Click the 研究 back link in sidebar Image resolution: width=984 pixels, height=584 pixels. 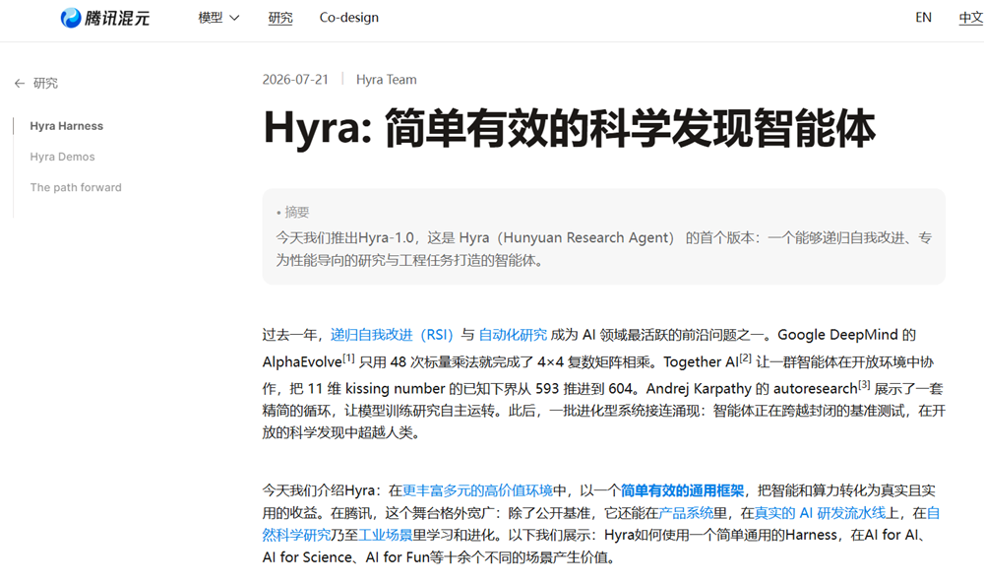point(45,83)
